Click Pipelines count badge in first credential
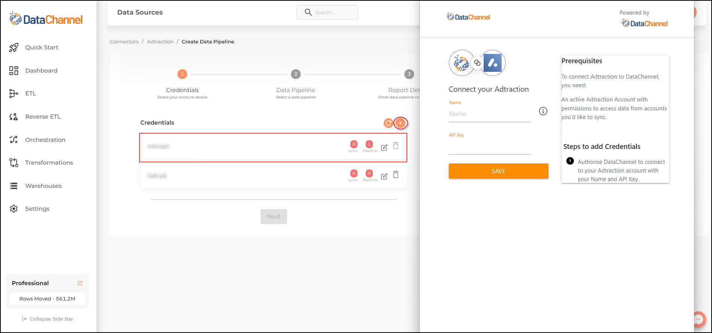 369,144
